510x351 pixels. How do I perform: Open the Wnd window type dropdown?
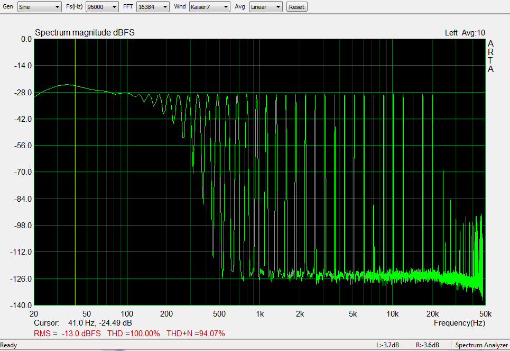[209, 7]
